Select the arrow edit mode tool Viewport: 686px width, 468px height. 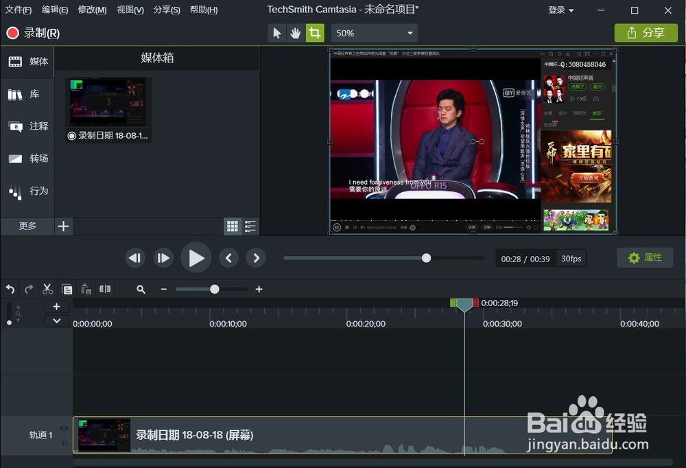point(276,33)
